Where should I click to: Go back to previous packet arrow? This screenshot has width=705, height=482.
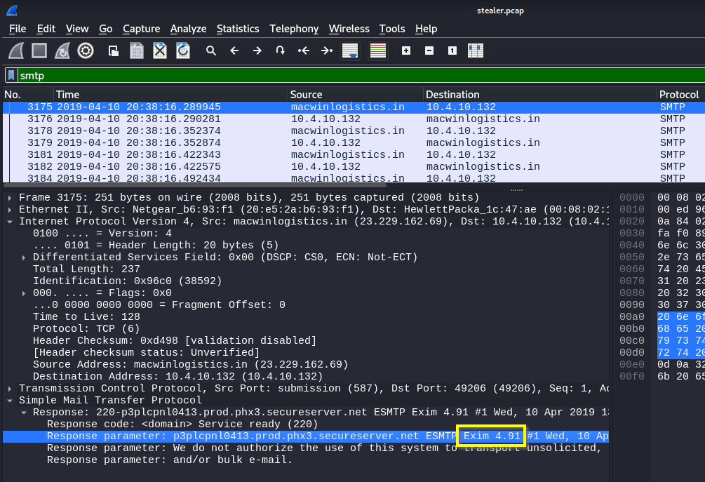pos(234,51)
